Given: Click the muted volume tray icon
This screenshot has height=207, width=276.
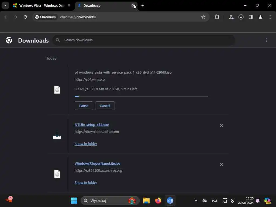Looking at the screenshot, I should pos(232,201).
